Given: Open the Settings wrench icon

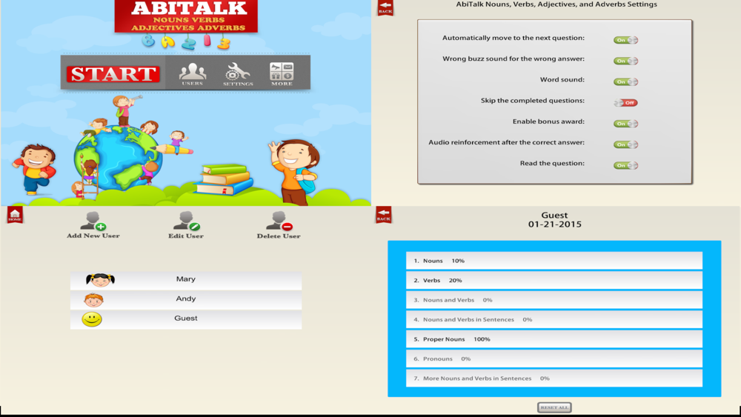Looking at the screenshot, I should pyautogui.click(x=238, y=74).
